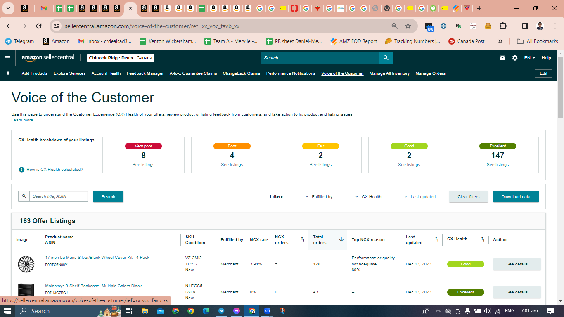Open Telegram from the Windows taskbar
This screenshot has height=317, width=564.
click(x=221, y=311)
